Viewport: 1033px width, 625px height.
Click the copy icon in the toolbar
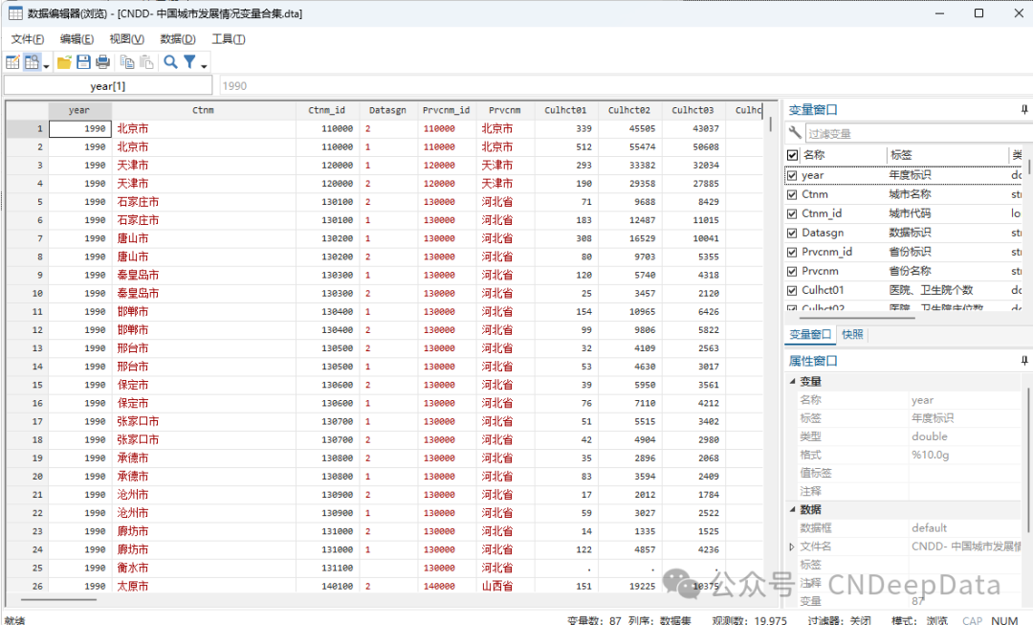click(127, 62)
